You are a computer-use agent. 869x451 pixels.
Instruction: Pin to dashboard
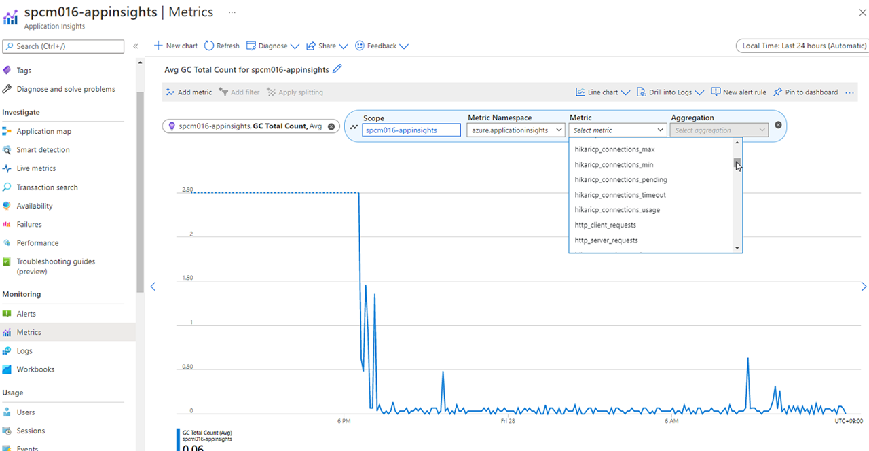click(806, 92)
